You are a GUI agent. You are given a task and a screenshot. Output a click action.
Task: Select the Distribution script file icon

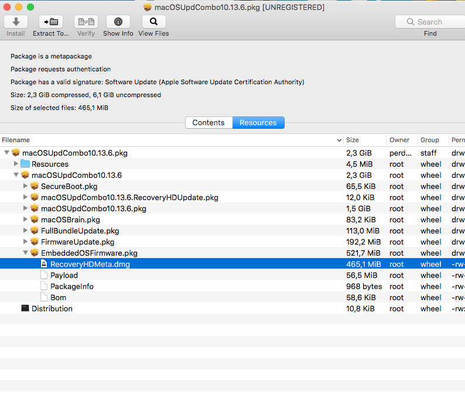tap(25, 308)
